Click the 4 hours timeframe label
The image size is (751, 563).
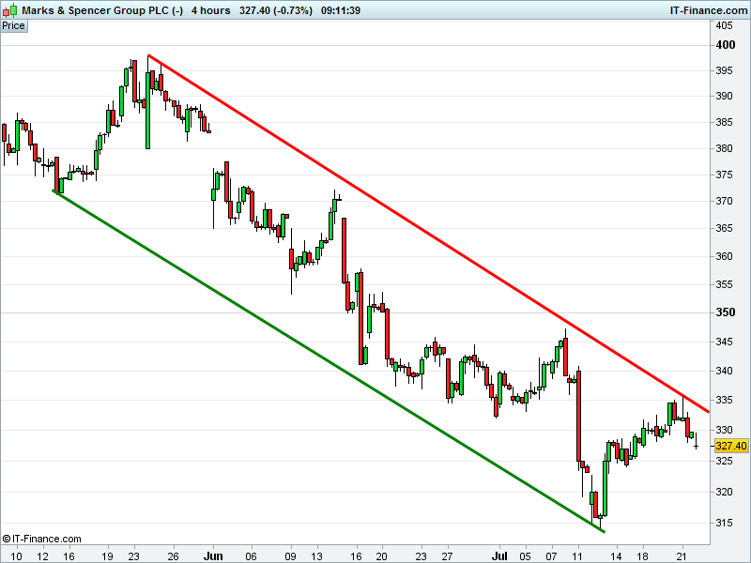[210, 10]
